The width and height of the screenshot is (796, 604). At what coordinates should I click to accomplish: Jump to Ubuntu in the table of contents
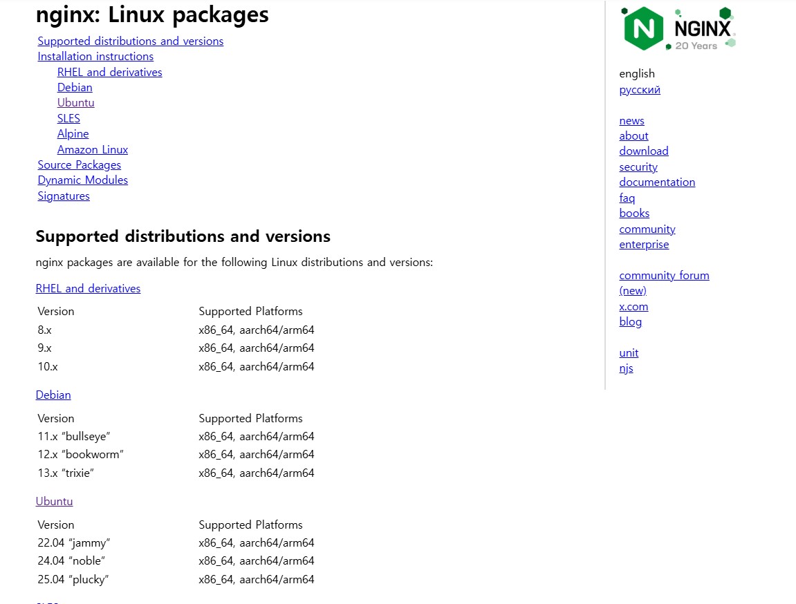point(75,102)
